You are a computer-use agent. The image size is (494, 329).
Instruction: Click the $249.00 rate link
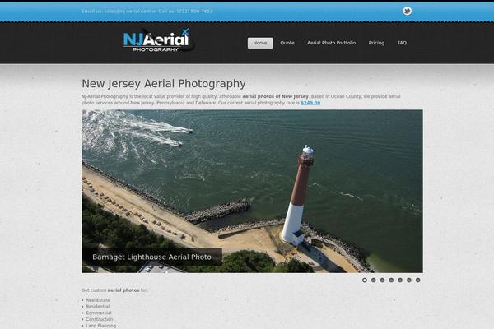pyautogui.click(x=310, y=103)
